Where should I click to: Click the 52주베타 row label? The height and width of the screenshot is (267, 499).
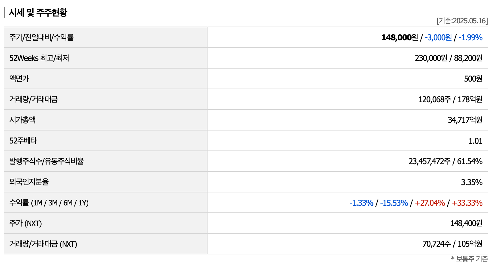pyautogui.click(x=23, y=140)
